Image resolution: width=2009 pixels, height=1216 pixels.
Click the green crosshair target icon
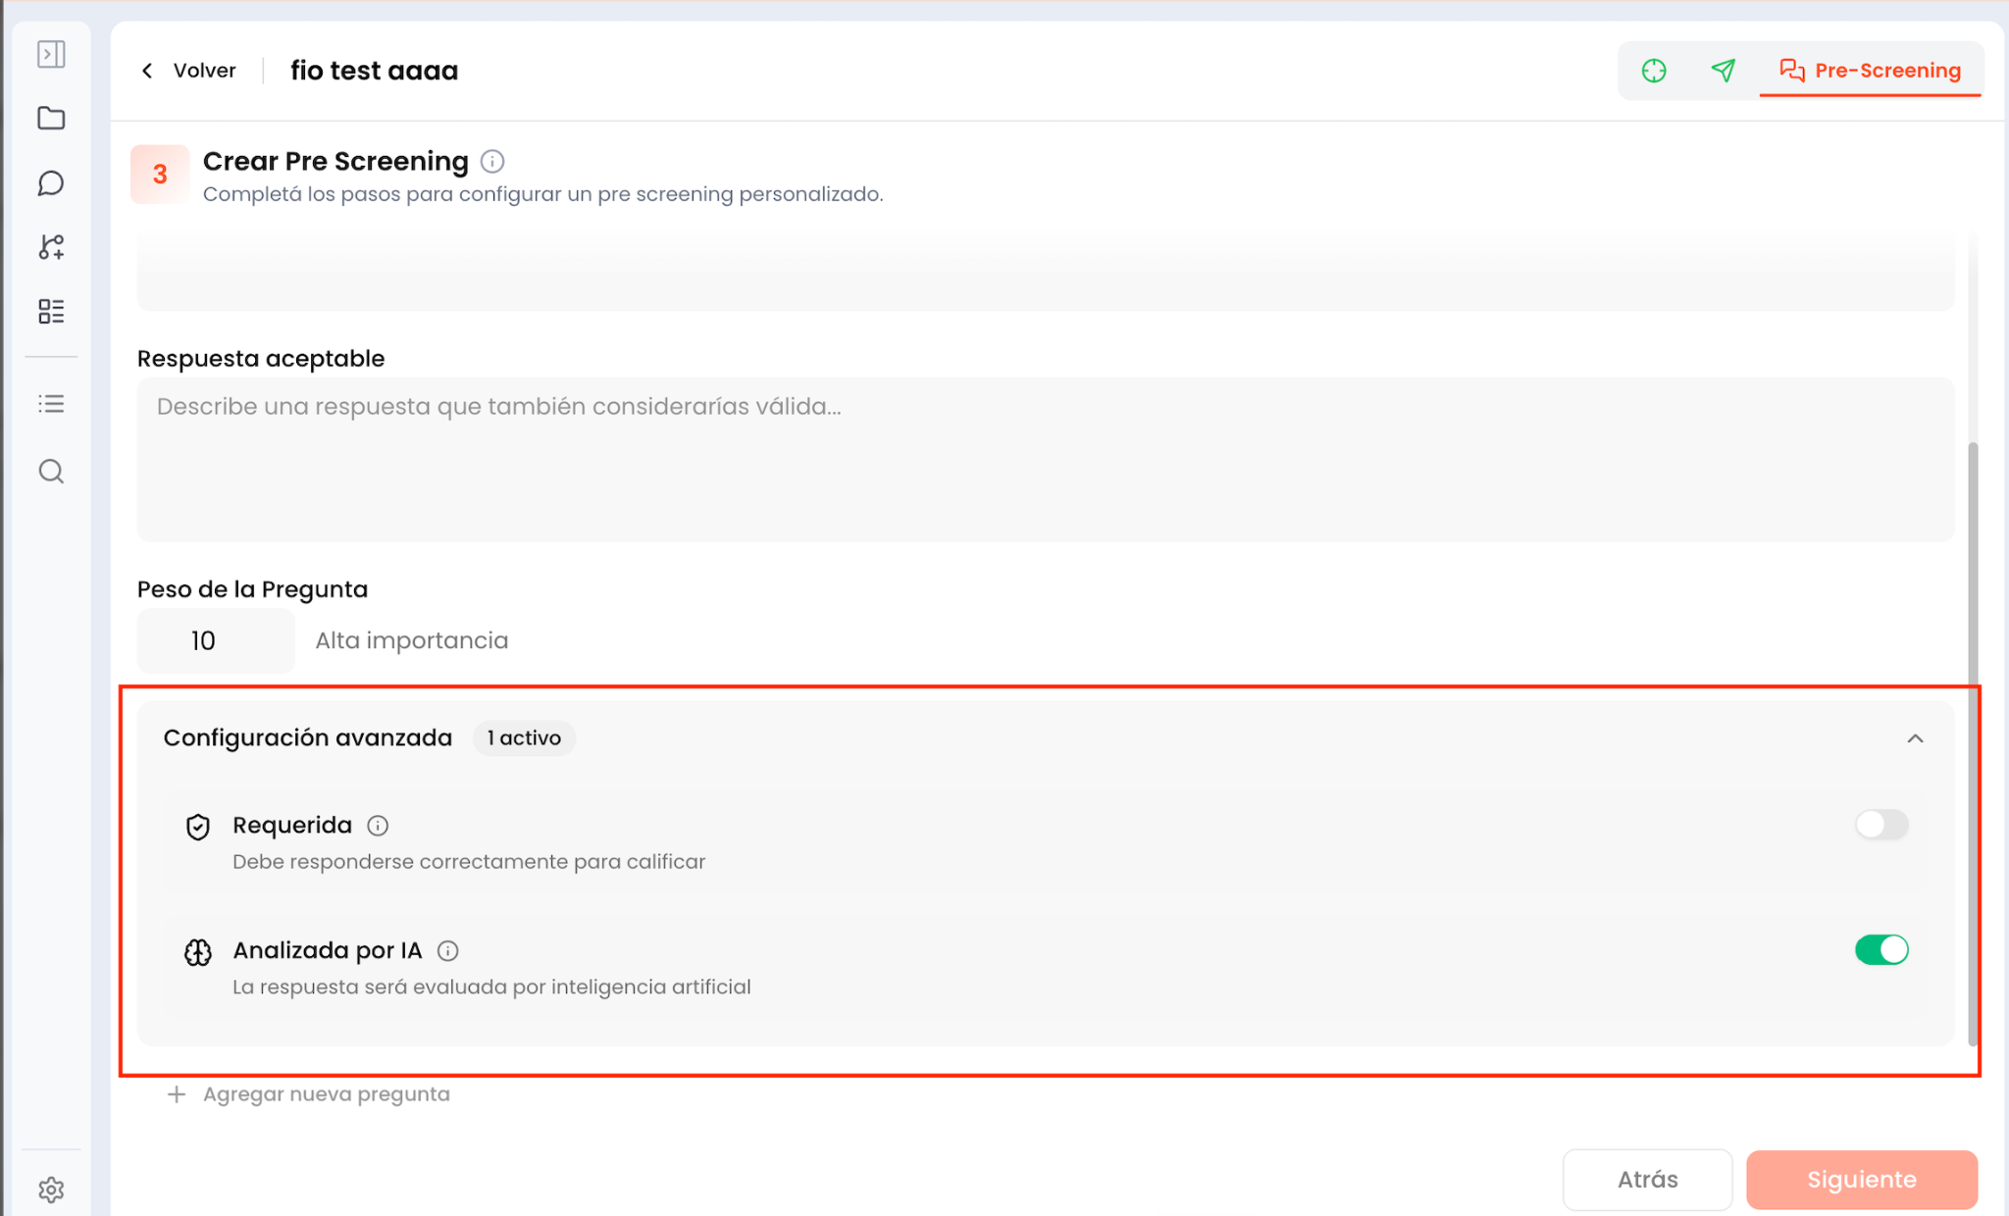(x=1654, y=71)
